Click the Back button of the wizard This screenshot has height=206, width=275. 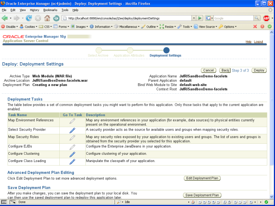225,70
